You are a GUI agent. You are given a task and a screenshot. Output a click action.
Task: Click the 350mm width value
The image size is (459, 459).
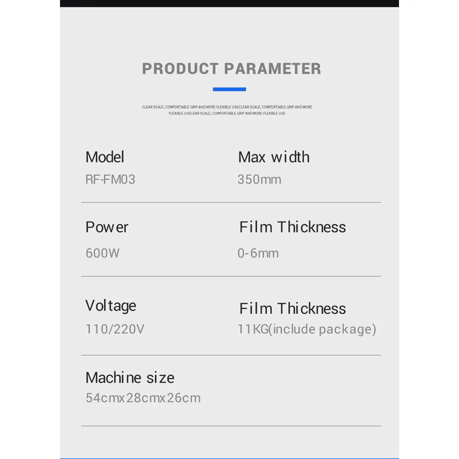click(x=259, y=180)
